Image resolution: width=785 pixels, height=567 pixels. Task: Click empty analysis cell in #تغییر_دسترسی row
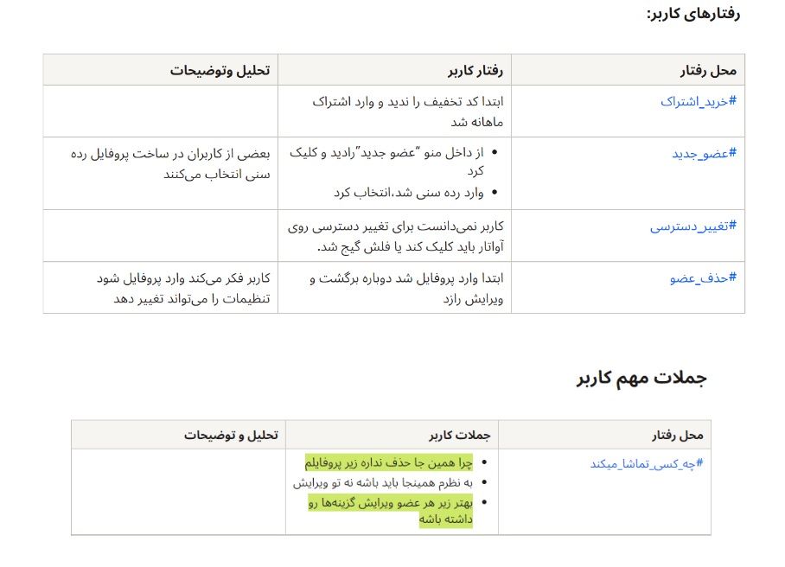[x=161, y=235]
